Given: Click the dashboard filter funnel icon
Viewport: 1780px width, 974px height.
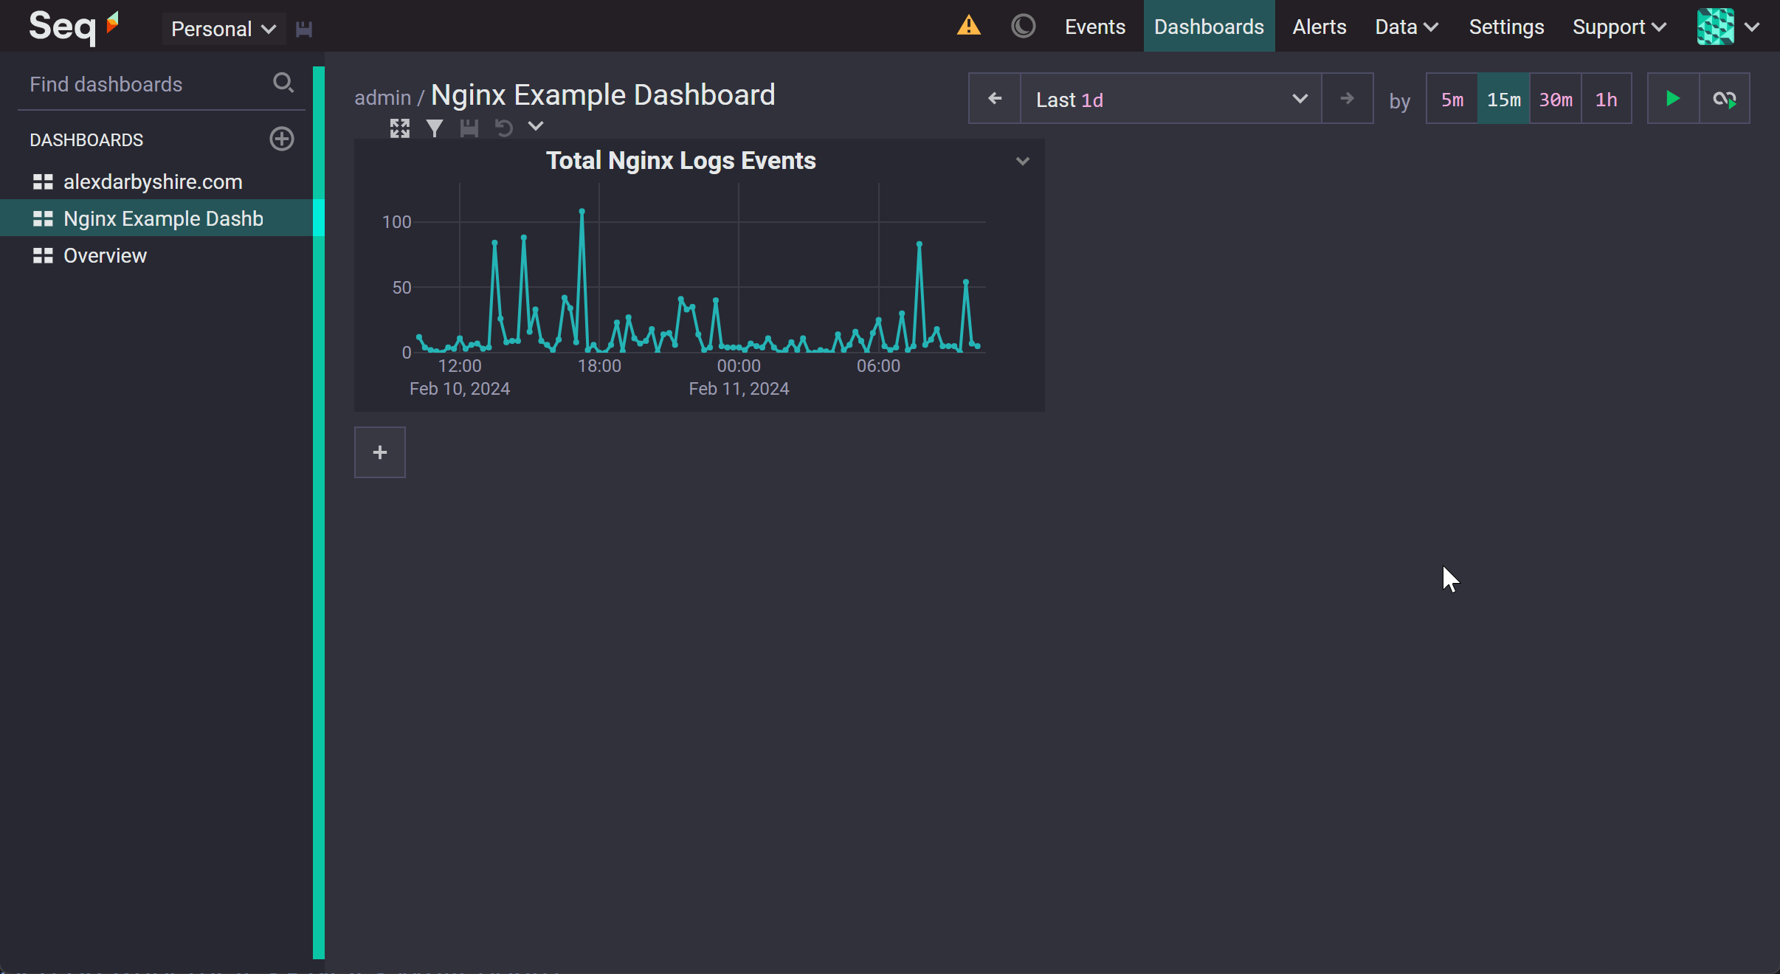Looking at the screenshot, I should tap(435, 128).
